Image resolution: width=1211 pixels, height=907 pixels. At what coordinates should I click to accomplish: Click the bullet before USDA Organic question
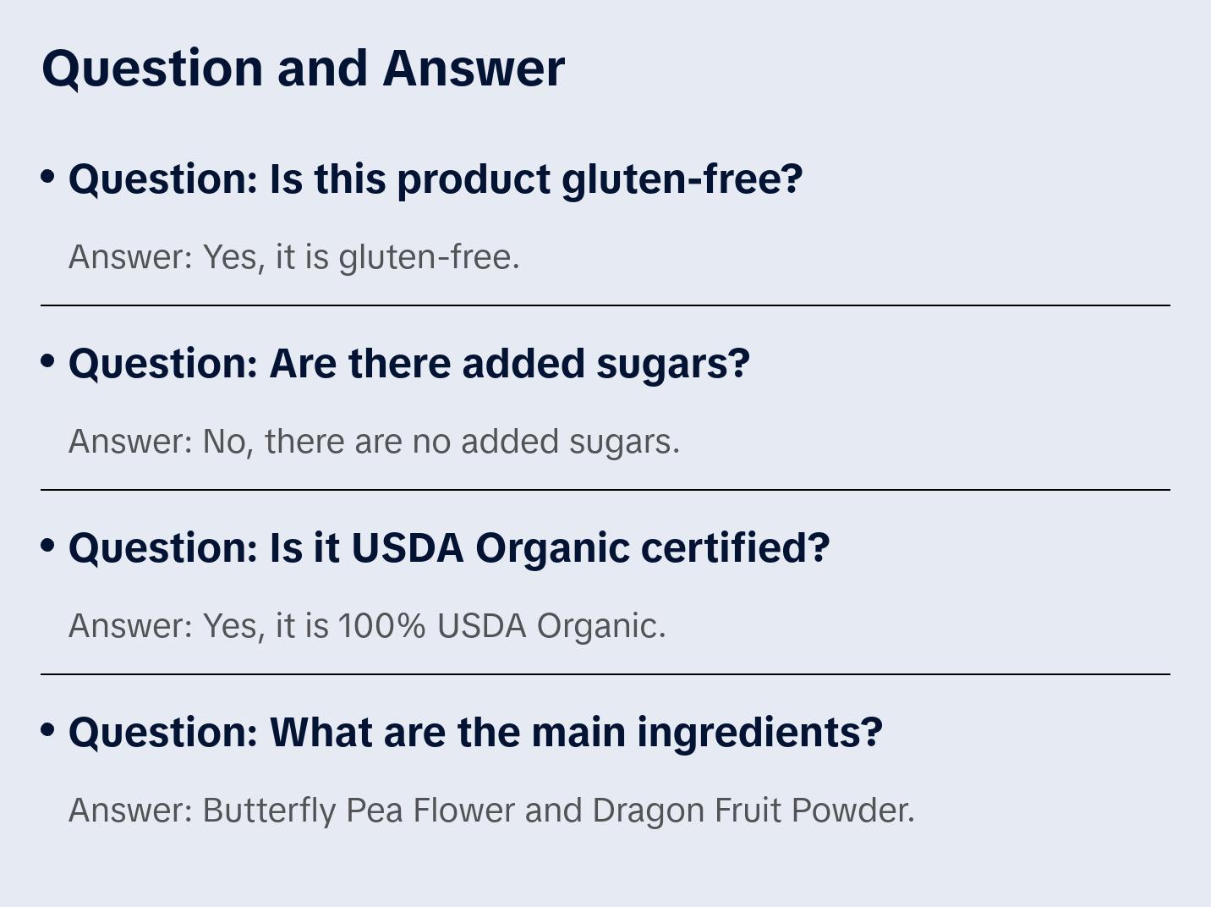[48, 545]
